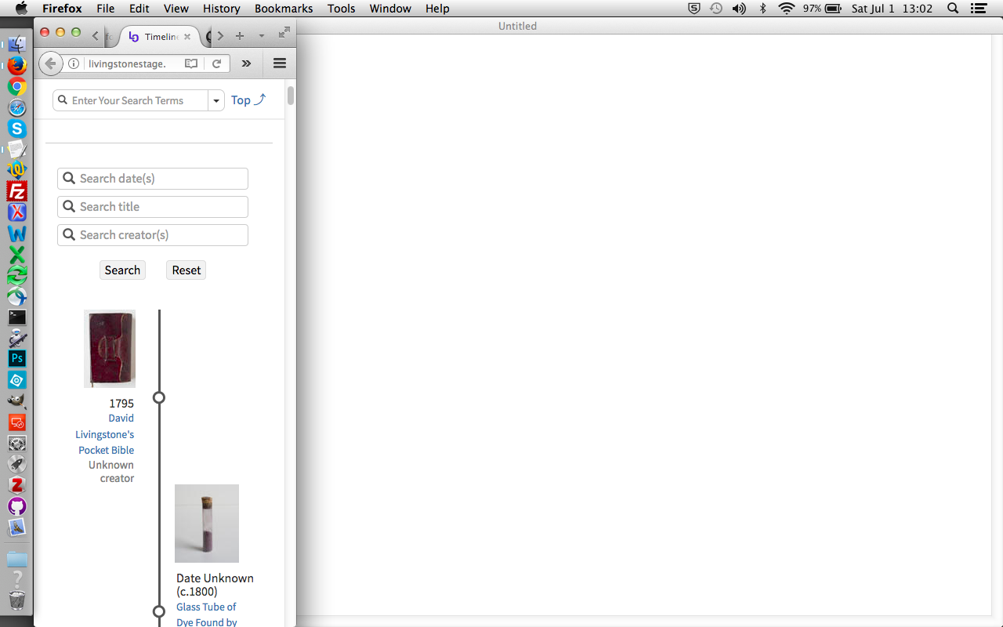Open the Tools menu

(x=342, y=9)
